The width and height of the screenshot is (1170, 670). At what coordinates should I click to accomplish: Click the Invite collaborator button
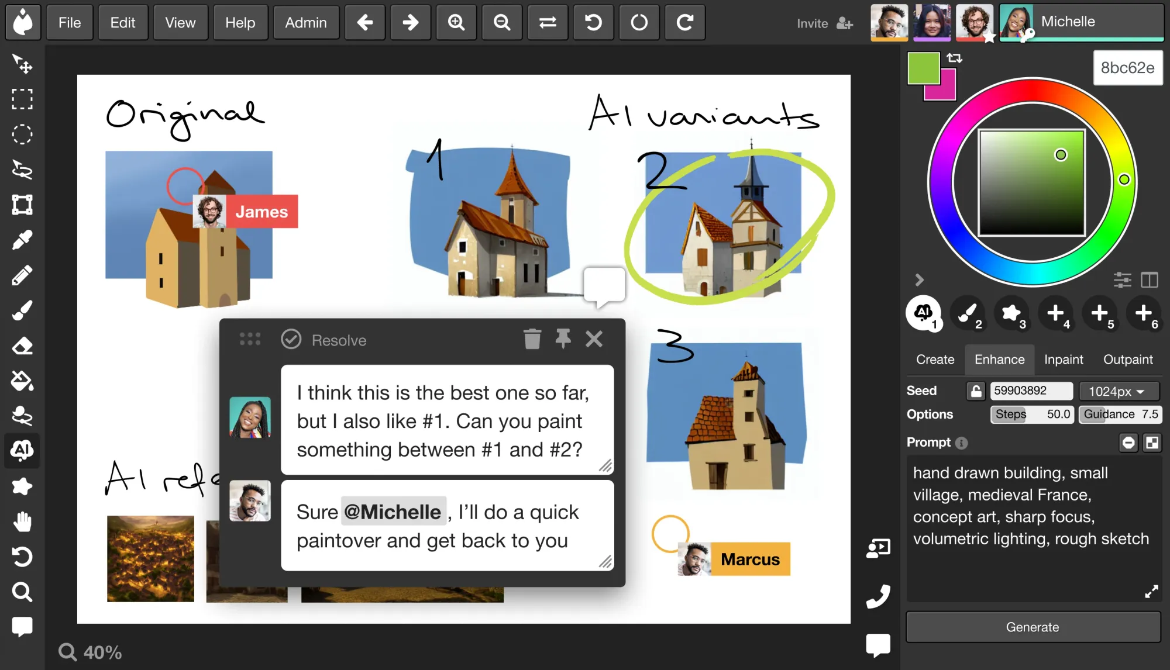coord(824,23)
